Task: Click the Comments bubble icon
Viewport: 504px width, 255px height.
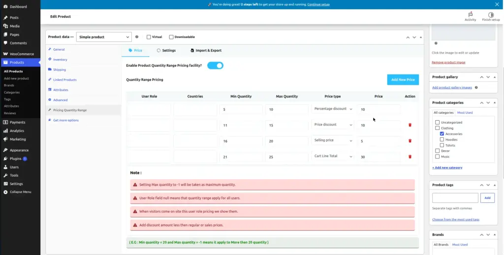Action: (5, 43)
